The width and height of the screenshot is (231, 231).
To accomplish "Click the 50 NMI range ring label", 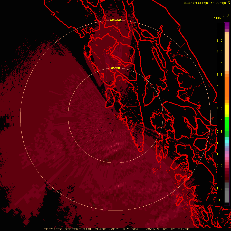I will click(x=115, y=68).
